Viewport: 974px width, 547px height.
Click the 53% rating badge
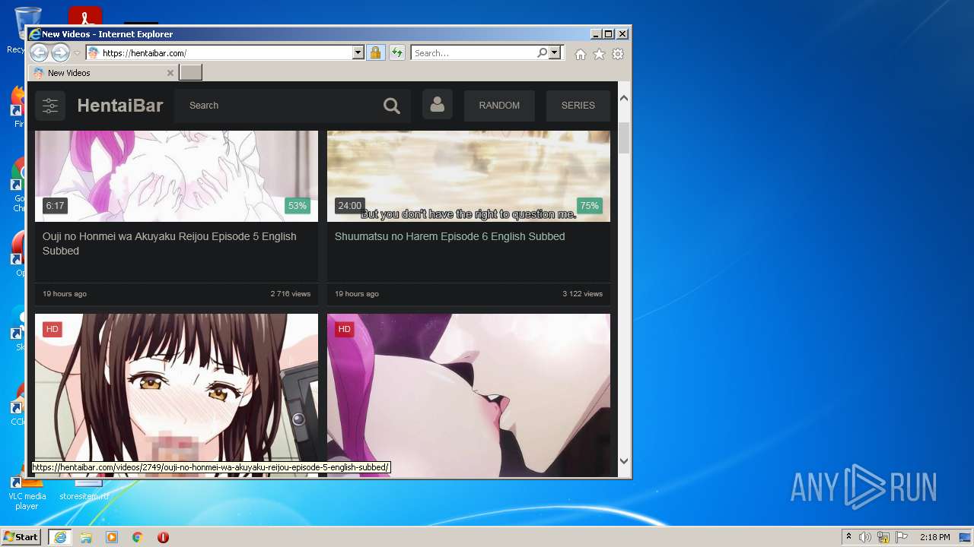coord(298,205)
